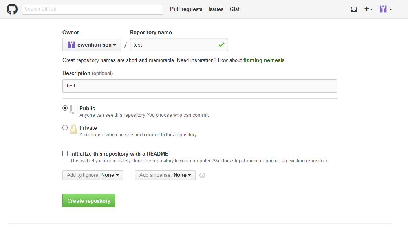Click the Private padlock icon
This screenshot has width=408, height=229.
(74, 129)
